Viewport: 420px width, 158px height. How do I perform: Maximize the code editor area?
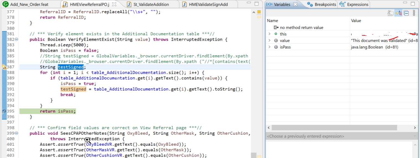point(257,4)
